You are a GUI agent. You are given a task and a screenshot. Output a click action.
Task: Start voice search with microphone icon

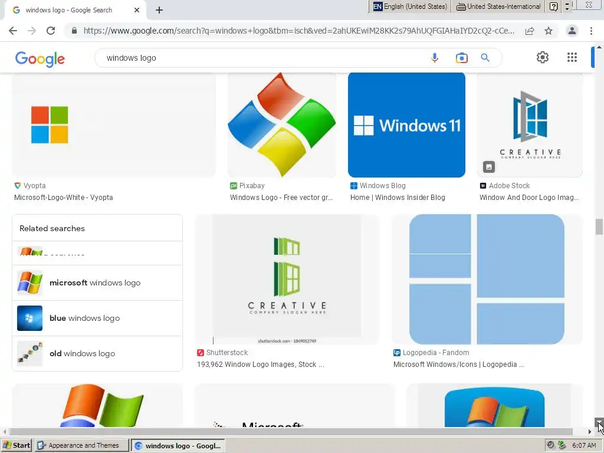click(x=435, y=58)
